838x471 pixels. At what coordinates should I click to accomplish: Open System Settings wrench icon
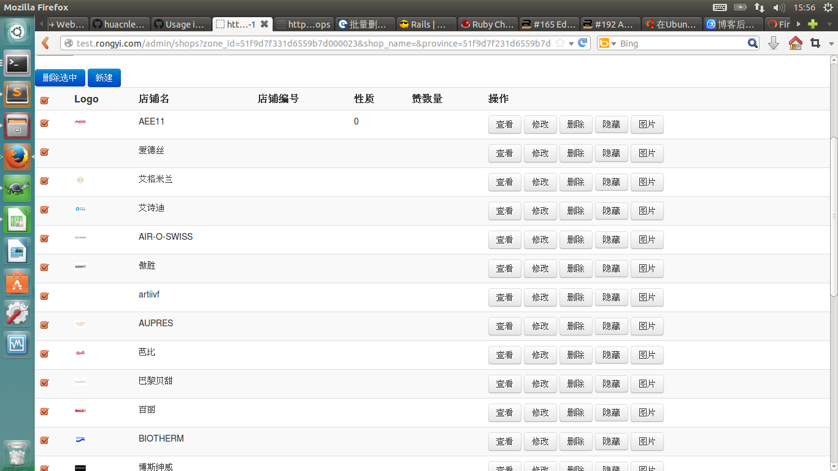(17, 313)
